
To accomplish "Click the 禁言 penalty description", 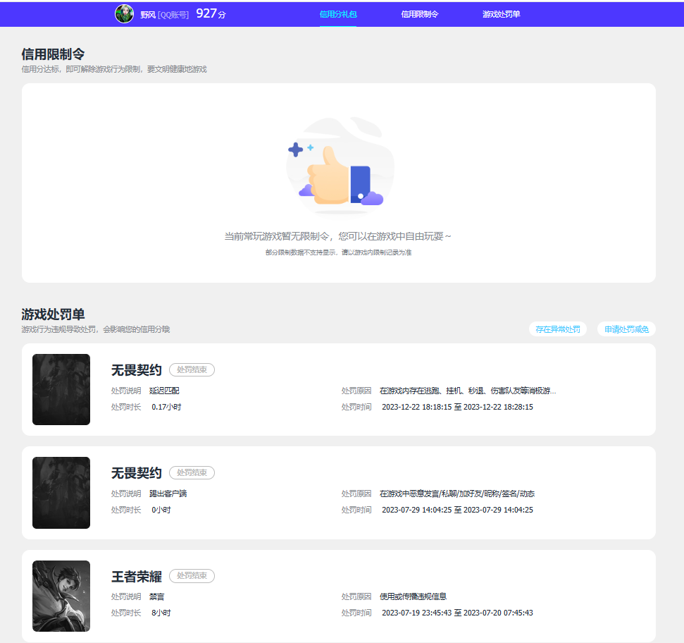I will (x=156, y=596).
